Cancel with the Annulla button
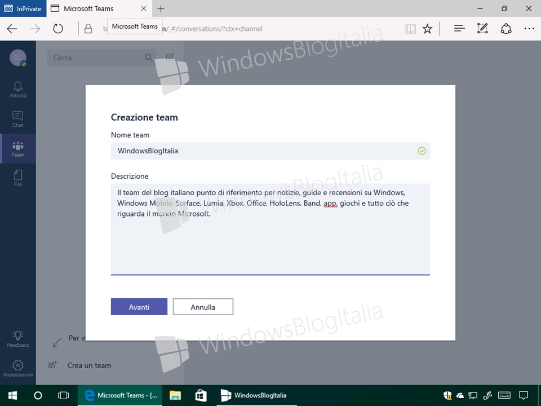 coord(203,307)
